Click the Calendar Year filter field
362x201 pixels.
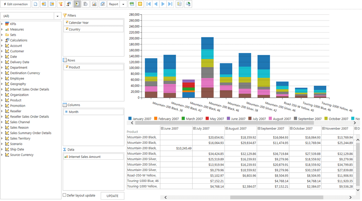93,23
